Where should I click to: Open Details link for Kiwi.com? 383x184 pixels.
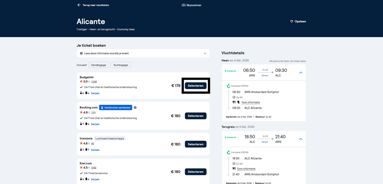(x=95, y=179)
